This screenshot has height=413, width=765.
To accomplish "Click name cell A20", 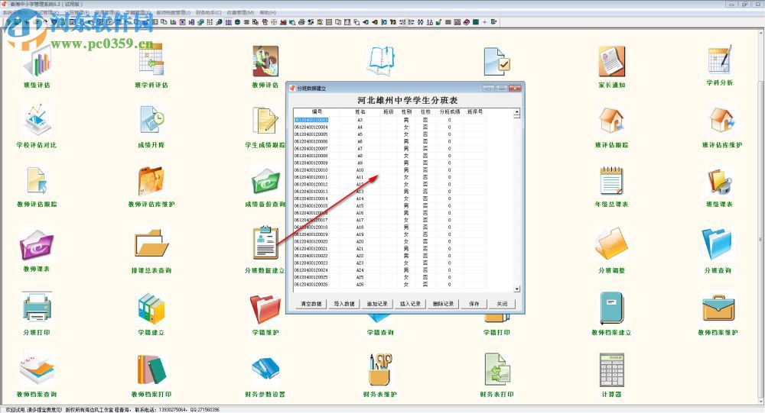I will (360, 241).
